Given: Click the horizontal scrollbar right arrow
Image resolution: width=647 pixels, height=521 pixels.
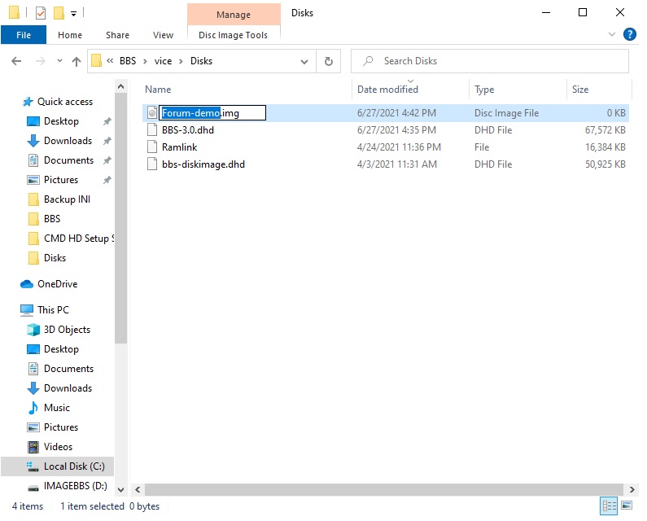Looking at the screenshot, I should click(x=632, y=489).
